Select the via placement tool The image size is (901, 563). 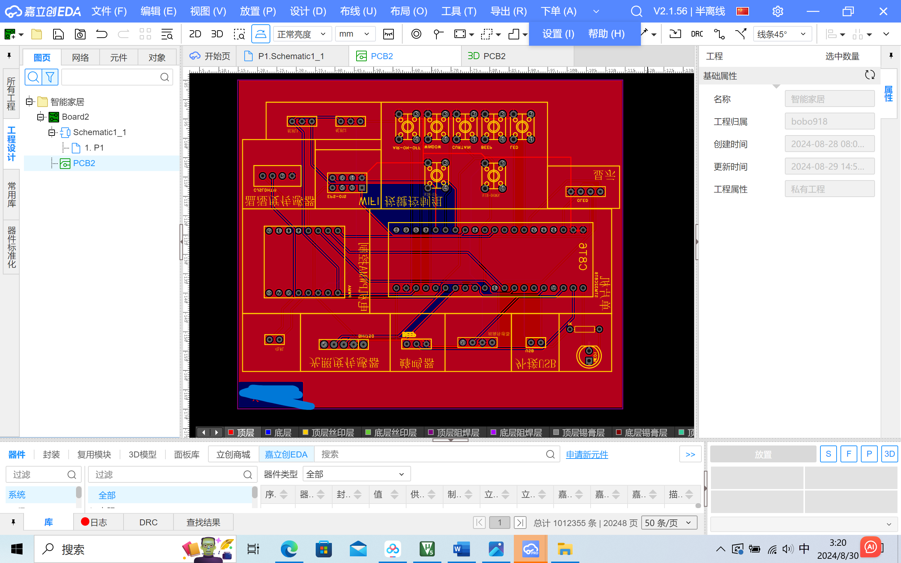point(416,34)
